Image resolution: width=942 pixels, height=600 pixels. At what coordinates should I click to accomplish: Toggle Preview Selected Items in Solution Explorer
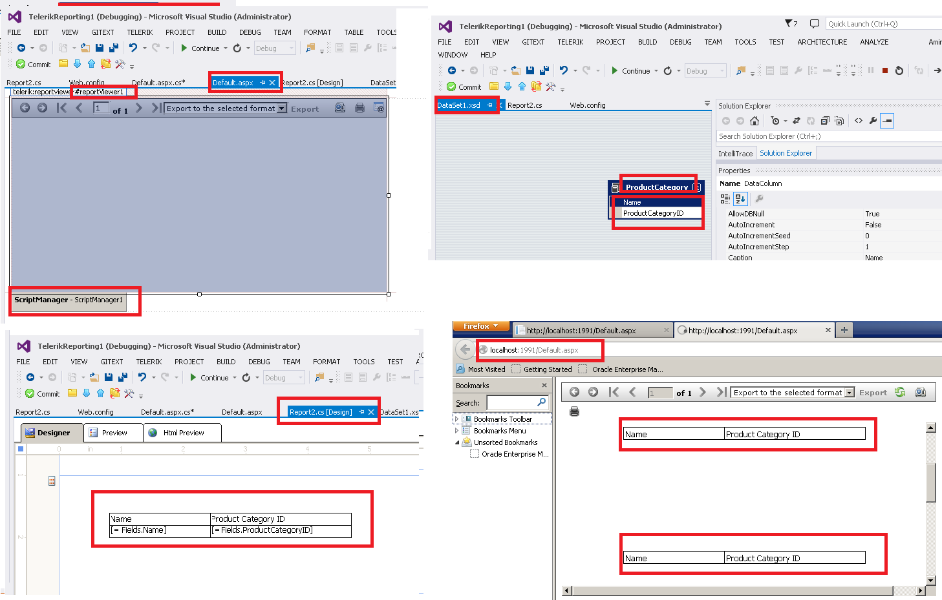[887, 121]
